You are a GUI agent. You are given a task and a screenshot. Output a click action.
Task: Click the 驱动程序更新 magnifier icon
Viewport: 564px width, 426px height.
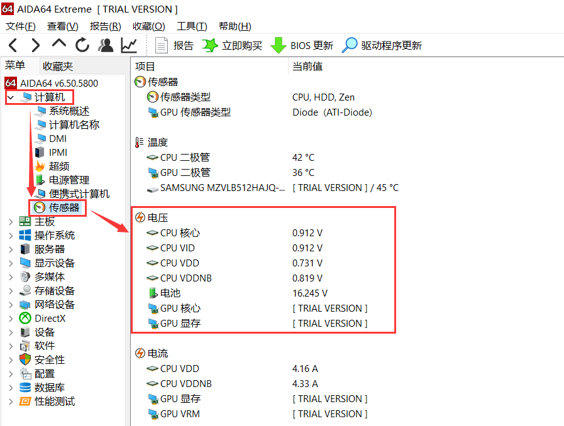[350, 45]
